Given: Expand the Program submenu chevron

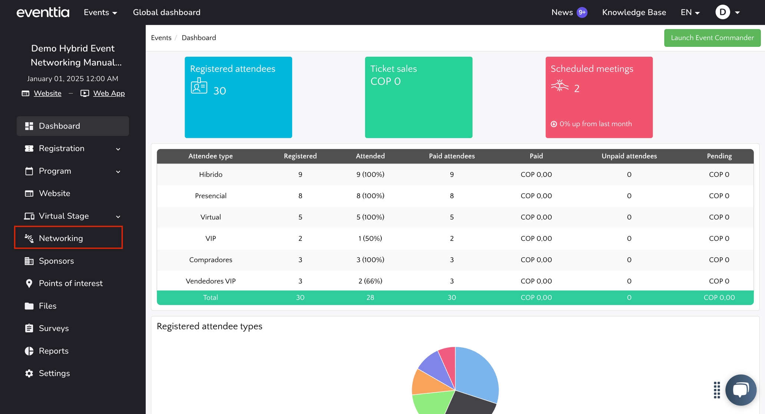Looking at the screenshot, I should click(x=118, y=172).
